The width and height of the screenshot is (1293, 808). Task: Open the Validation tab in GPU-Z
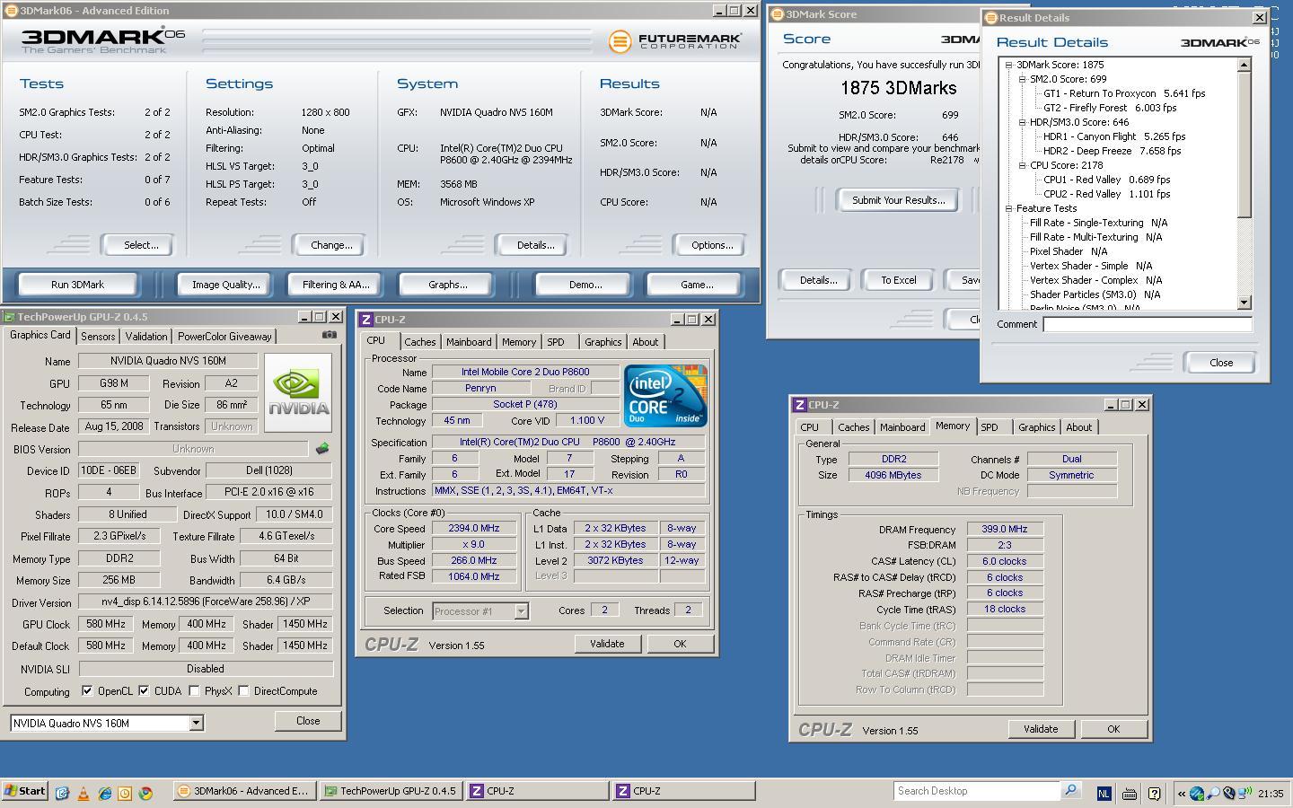(146, 337)
